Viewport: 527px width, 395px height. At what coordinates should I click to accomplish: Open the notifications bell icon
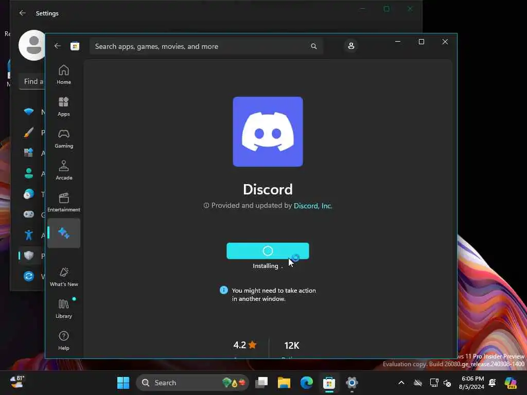tap(493, 383)
